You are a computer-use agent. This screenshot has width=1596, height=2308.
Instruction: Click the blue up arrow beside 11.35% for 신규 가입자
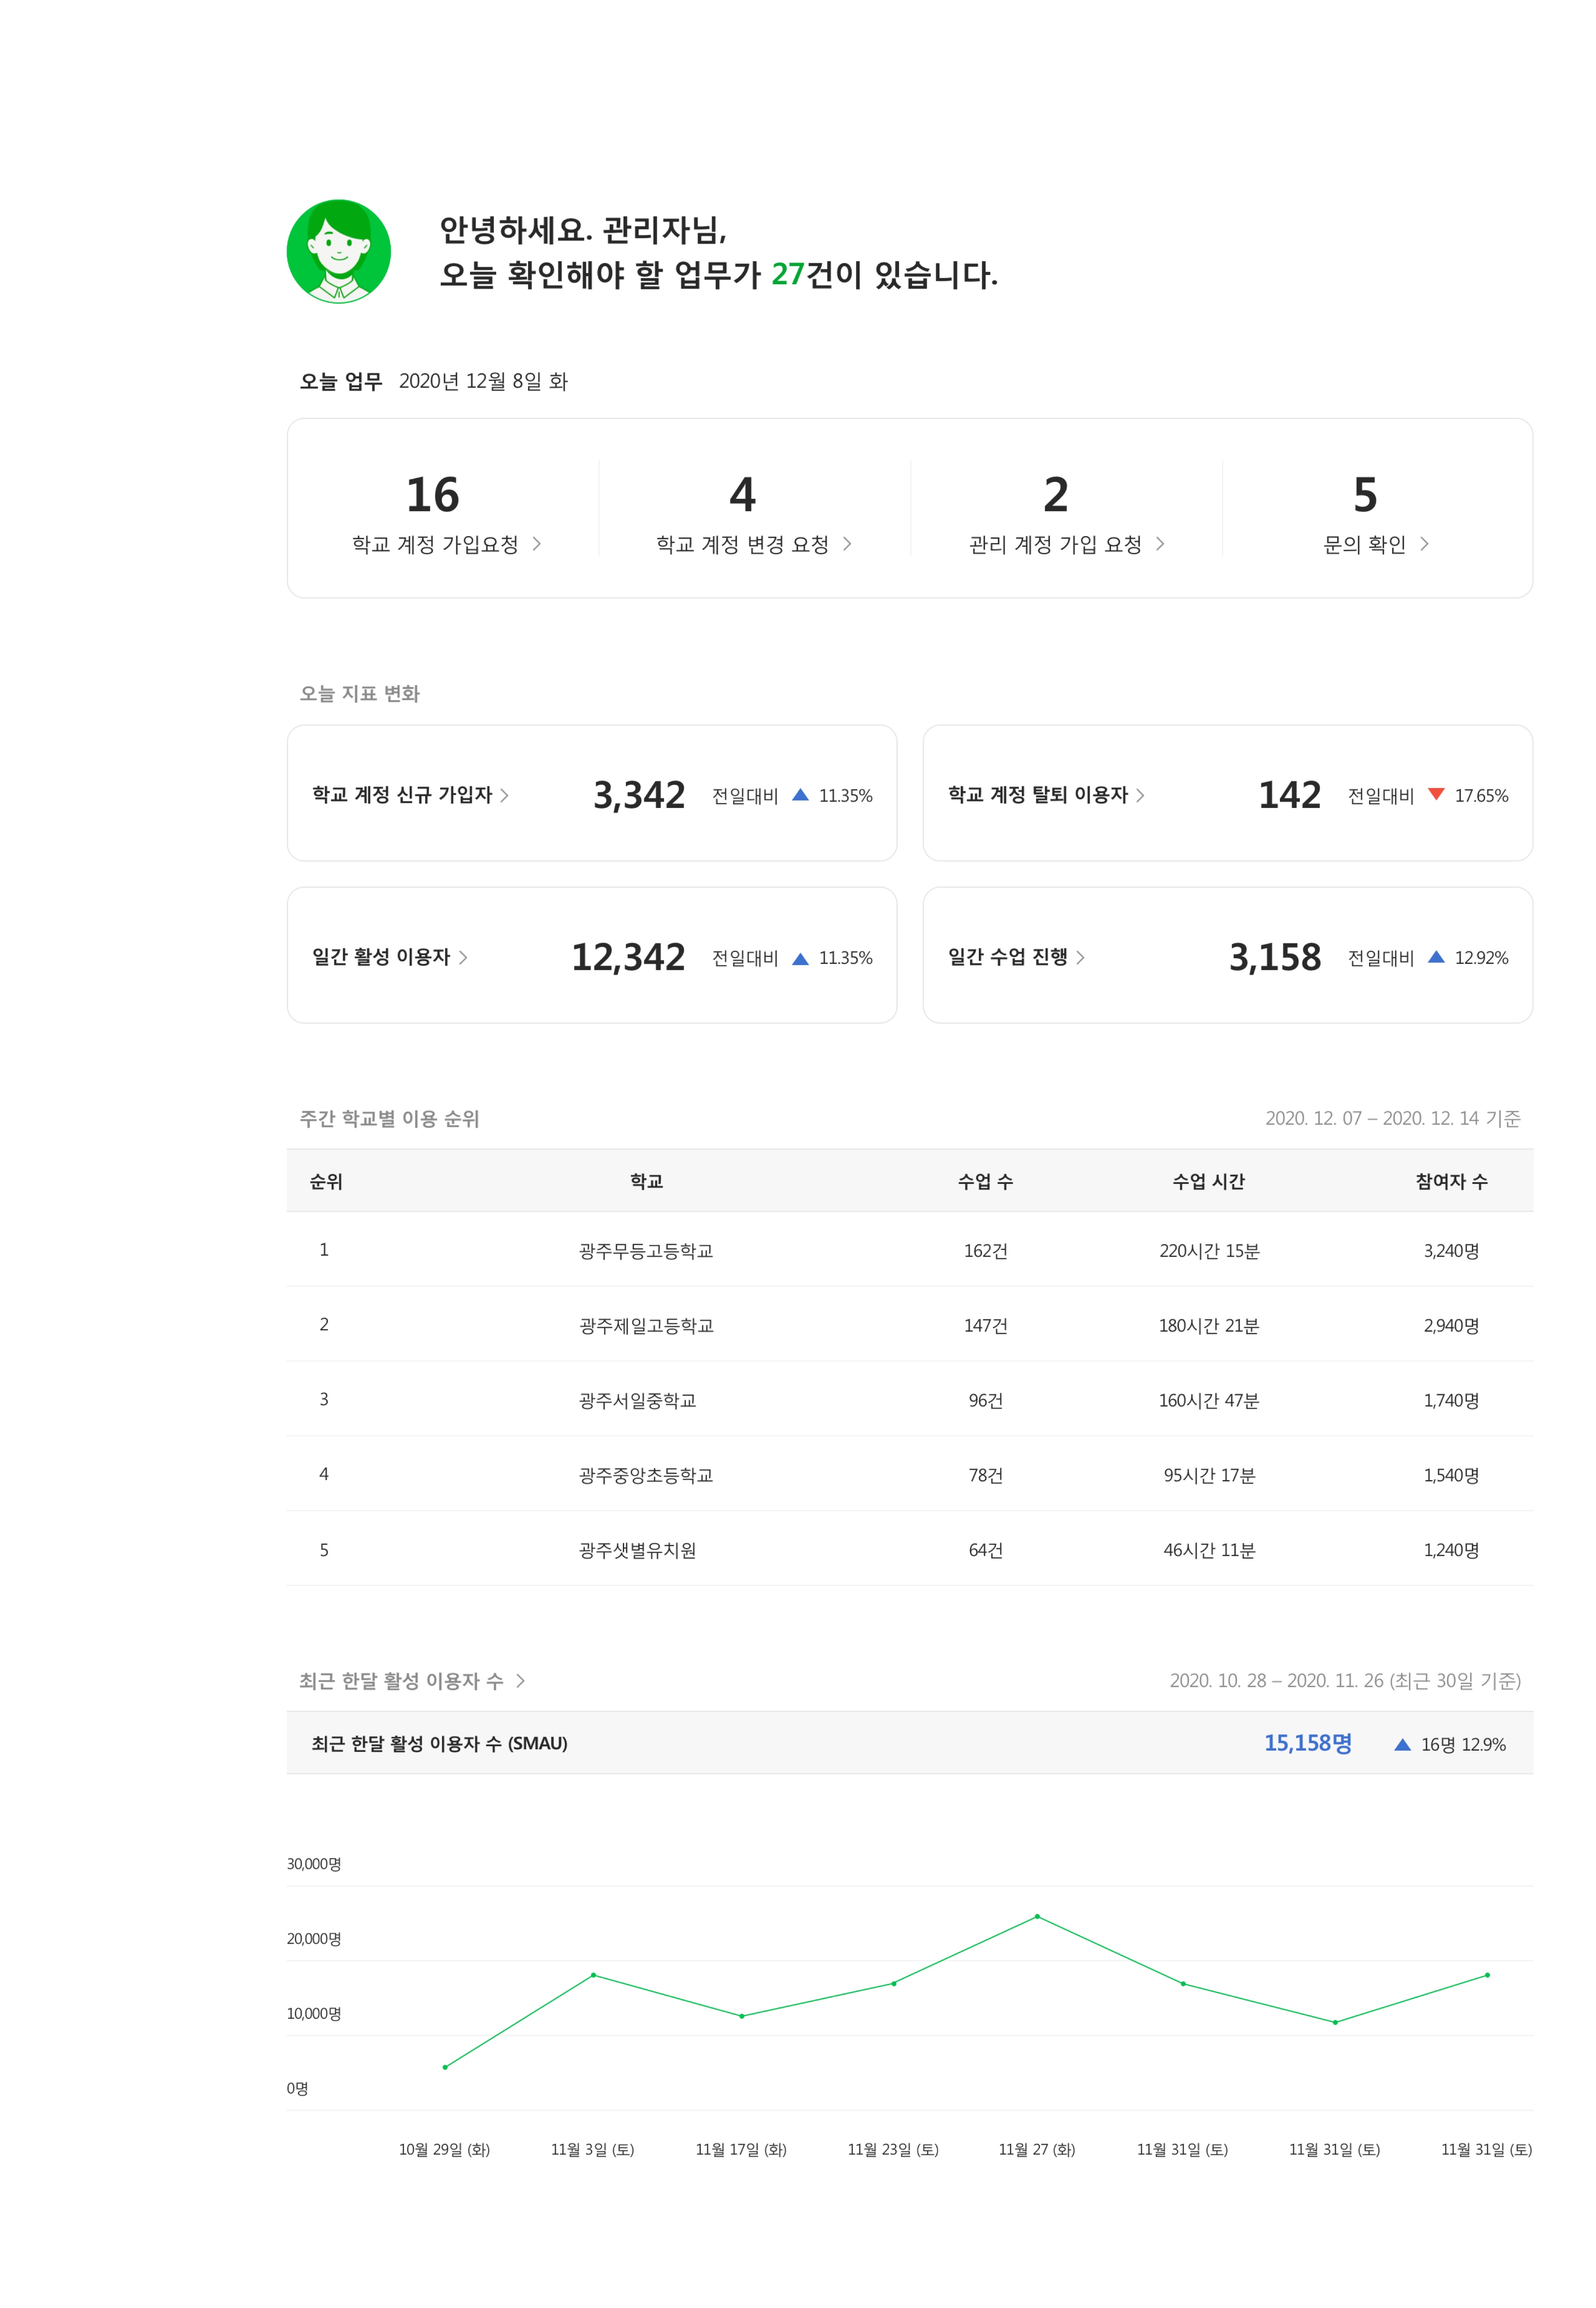pyautogui.click(x=800, y=795)
